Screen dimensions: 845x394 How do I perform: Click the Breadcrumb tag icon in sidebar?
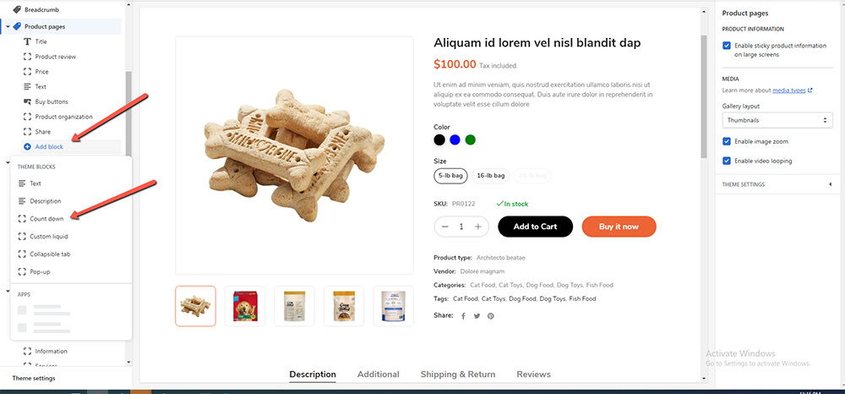pos(17,9)
